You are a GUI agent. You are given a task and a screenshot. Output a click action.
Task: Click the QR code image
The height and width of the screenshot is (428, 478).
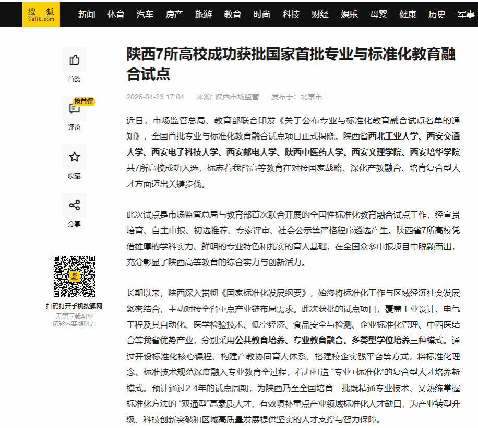(x=75, y=276)
